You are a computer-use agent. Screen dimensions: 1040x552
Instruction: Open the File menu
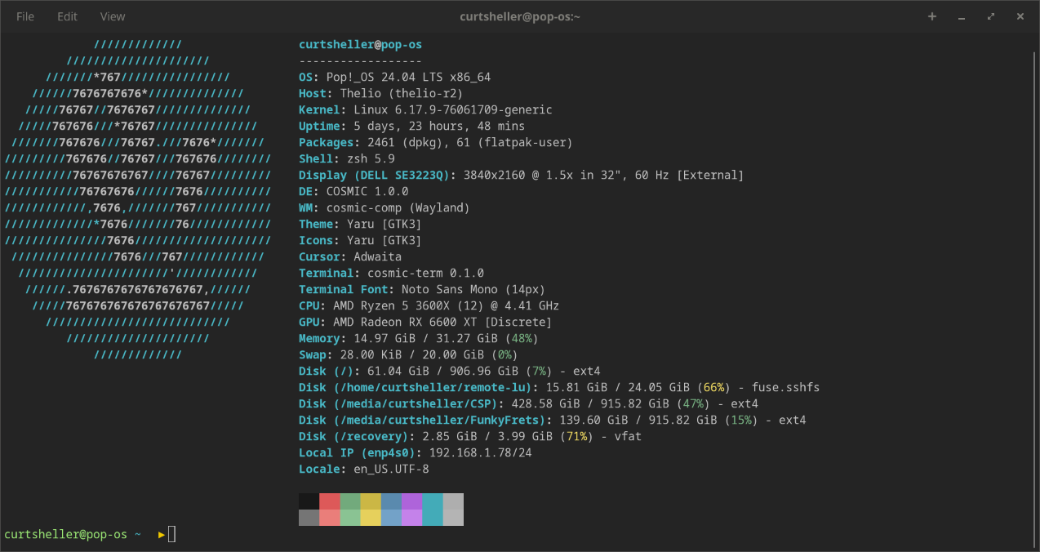pyautogui.click(x=25, y=16)
